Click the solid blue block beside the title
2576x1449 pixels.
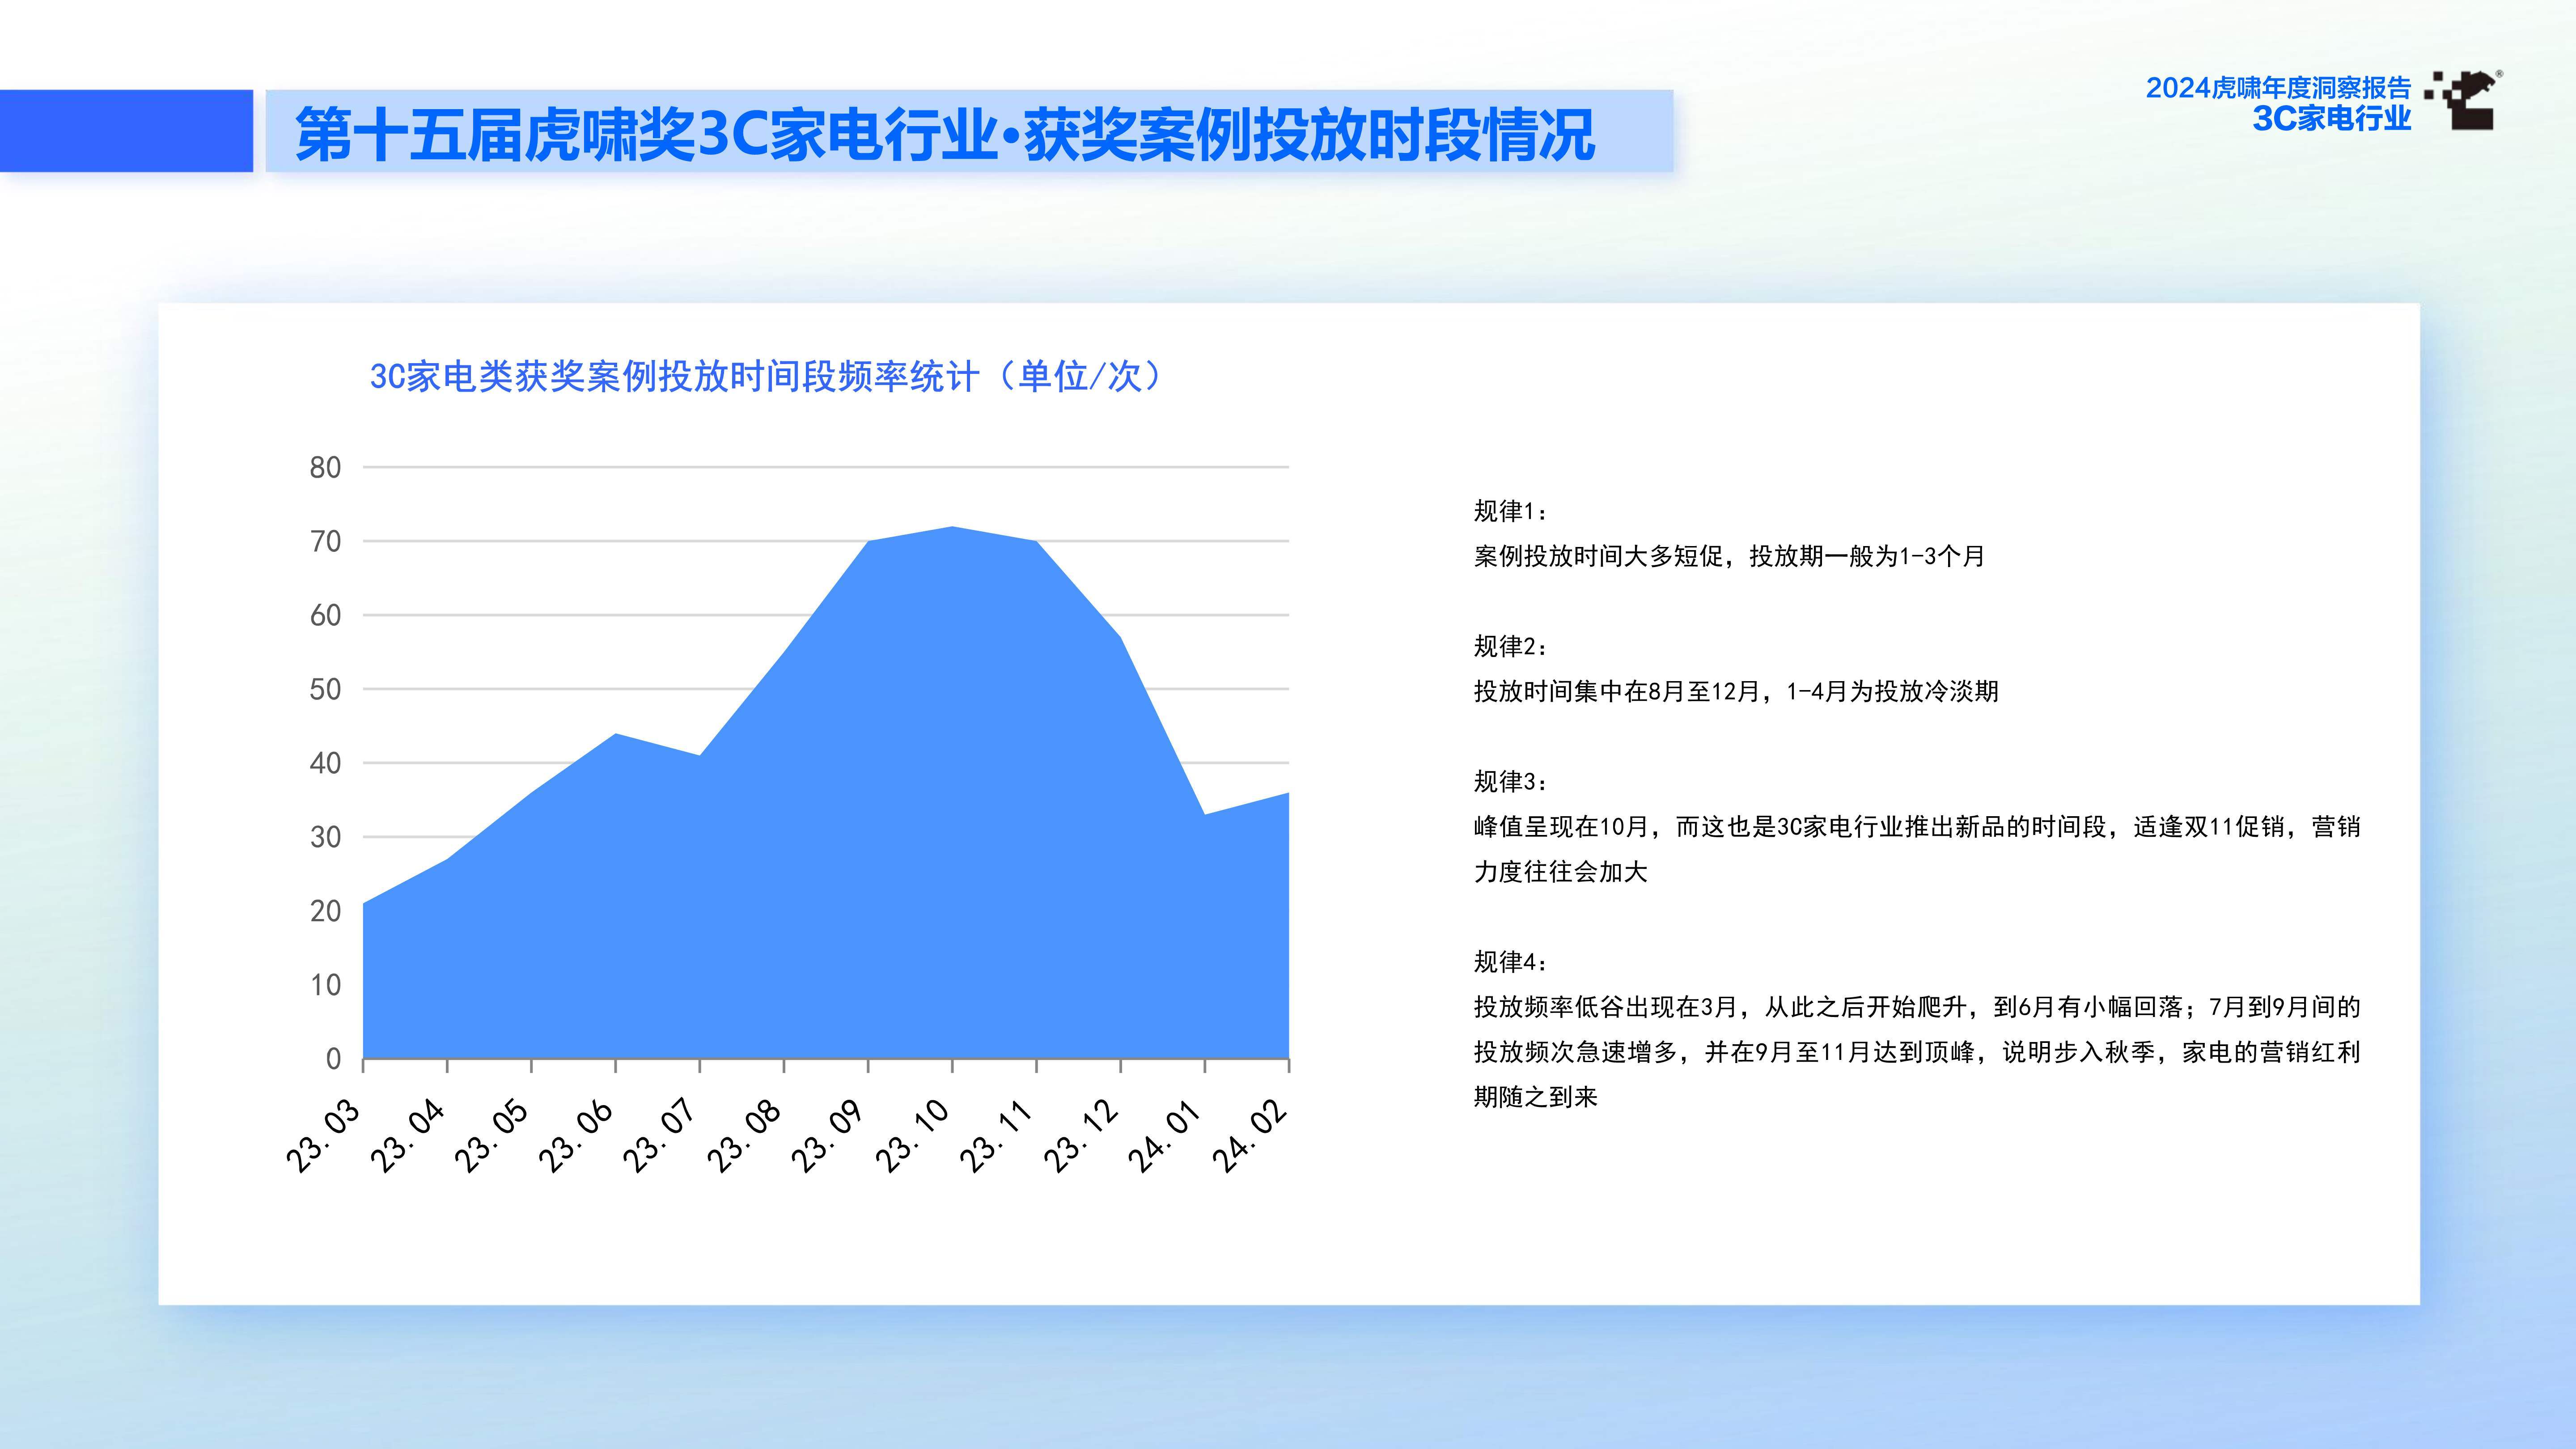[x=126, y=131]
